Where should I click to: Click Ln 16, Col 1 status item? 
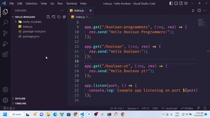[x=117, y=108]
